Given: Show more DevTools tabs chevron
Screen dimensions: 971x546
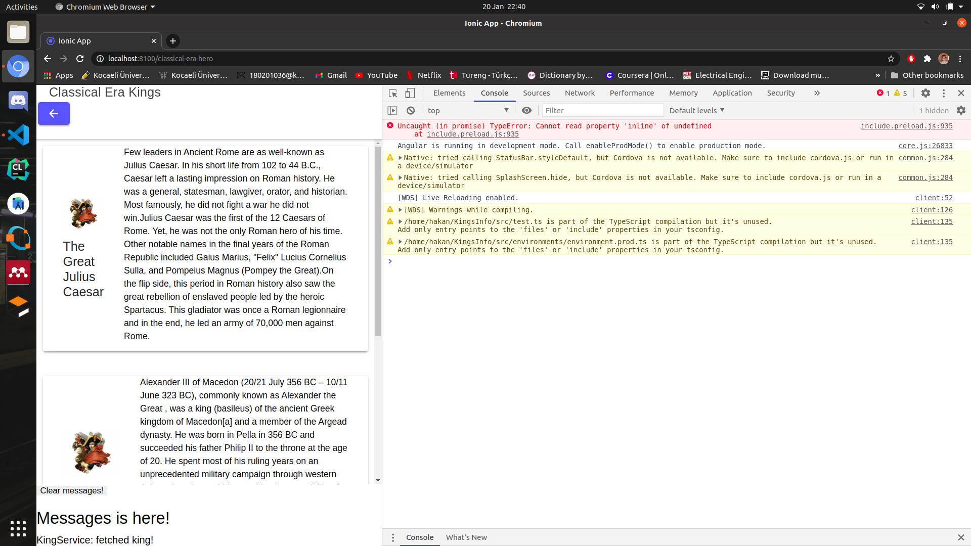Looking at the screenshot, I should [x=817, y=93].
